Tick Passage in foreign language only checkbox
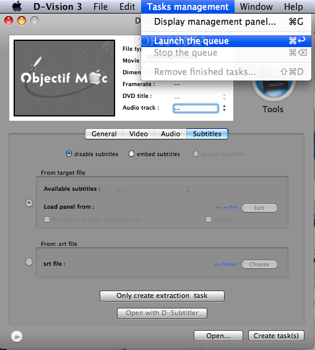The width and height of the screenshot is (315, 350). point(47,219)
